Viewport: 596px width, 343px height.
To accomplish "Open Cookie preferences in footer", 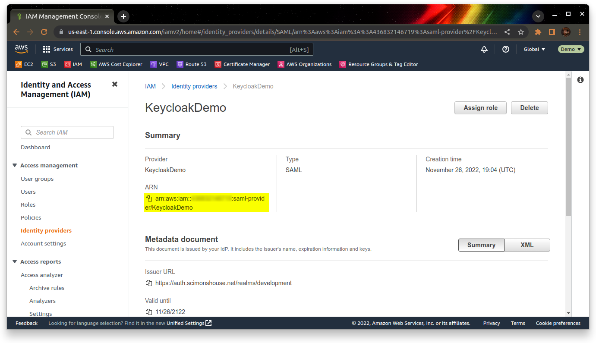I will [558, 323].
